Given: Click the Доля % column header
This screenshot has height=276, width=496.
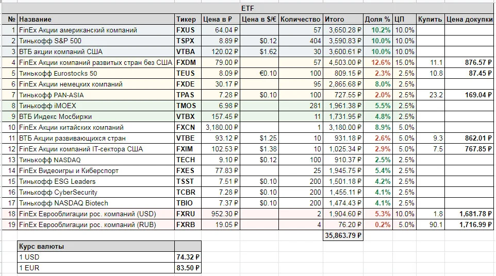Looking at the screenshot, I should tap(378, 19).
